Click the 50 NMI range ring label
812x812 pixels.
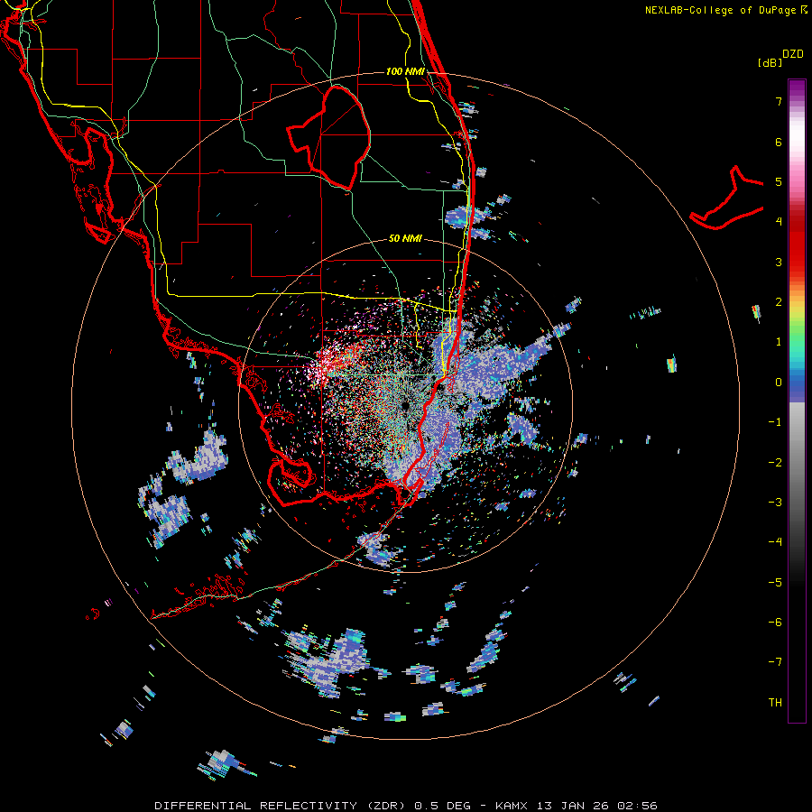pos(405,239)
